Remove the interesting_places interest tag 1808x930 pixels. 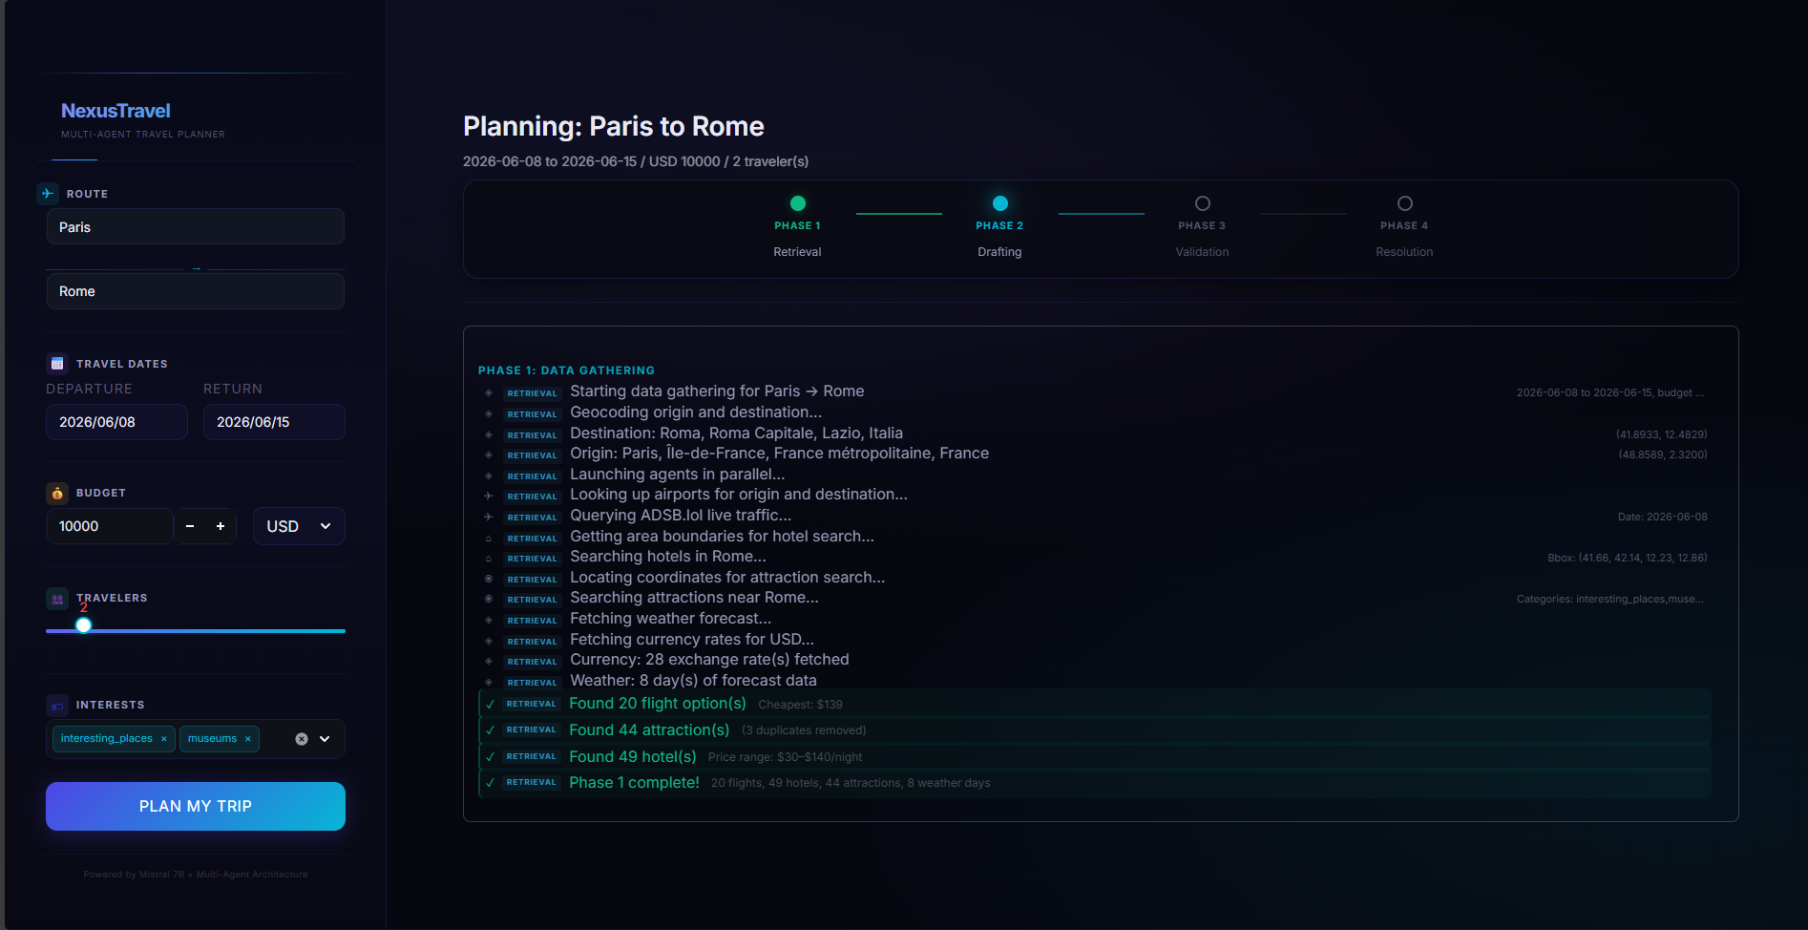pyautogui.click(x=164, y=738)
